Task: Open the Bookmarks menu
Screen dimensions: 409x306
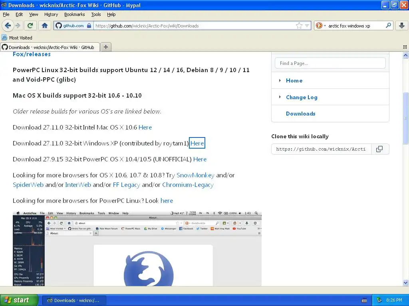Action: click(x=75, y=14)
